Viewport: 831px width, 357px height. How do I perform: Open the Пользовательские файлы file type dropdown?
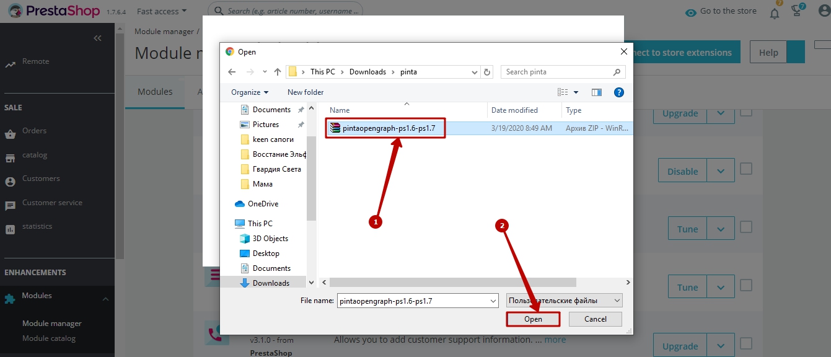[x=565, y=301]
